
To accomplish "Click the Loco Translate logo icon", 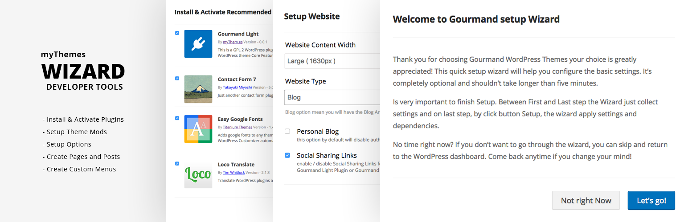I will tap(198, 174).
